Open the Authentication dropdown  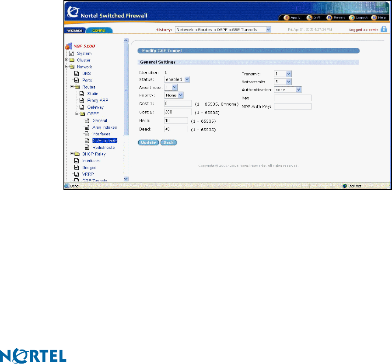298,90
